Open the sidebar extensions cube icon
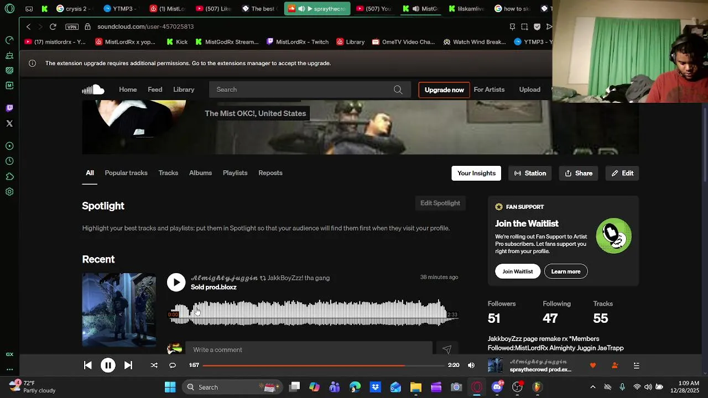The height and width of the screenshot is (398, 708). (9, 177)
